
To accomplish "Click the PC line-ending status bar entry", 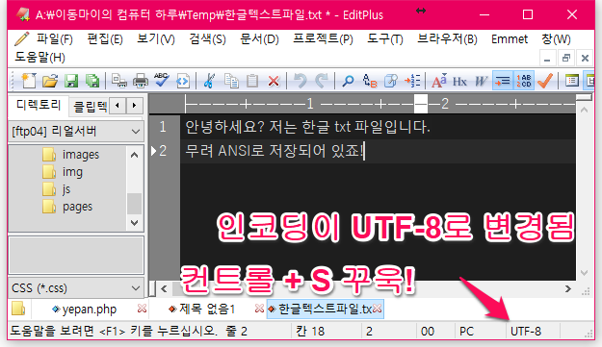I will 466,331.
